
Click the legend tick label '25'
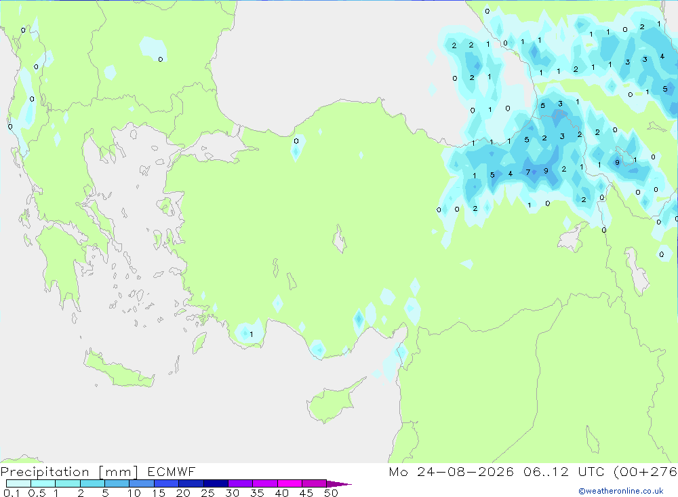(207, 493)
